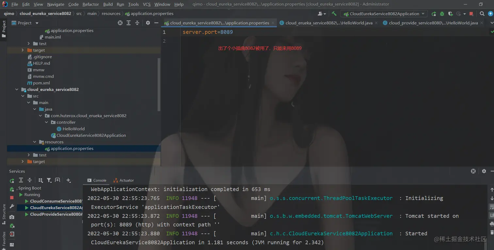This screenshot has width=494, height=250.
Task: Select the Console tab in Services
Action: pos(97,180)
